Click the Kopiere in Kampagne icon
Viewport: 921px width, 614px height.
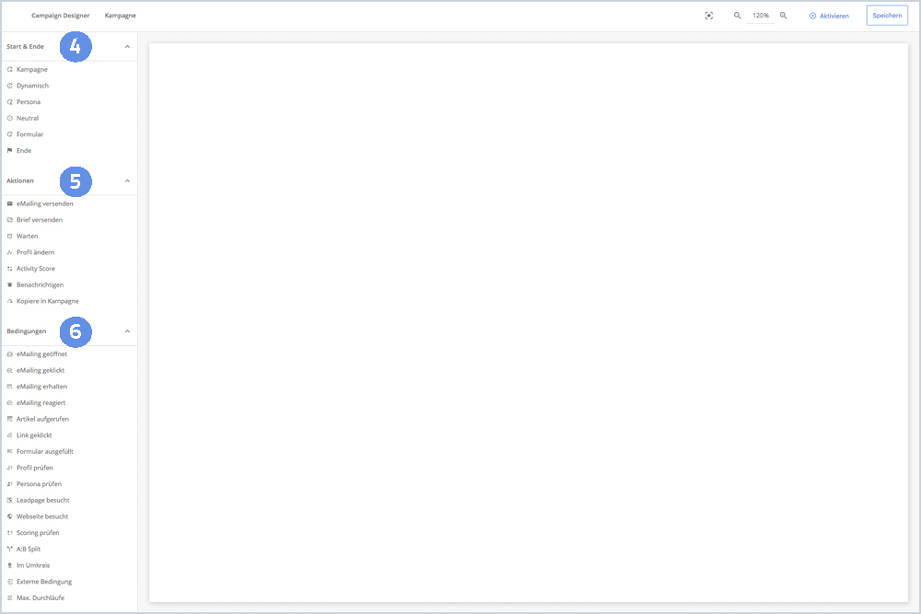tap(9, 301)
